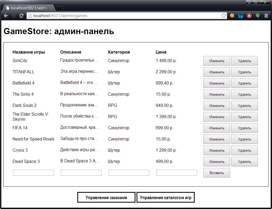
Task: Open the cookie extension icon
Action: click(232, 16)
